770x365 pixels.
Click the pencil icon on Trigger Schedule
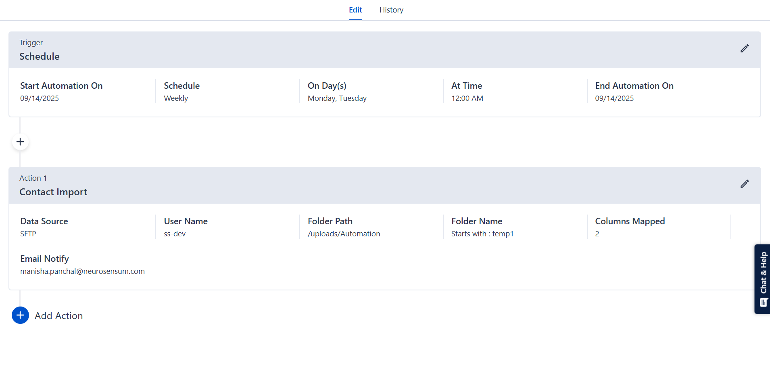click(x=745, y=48)
